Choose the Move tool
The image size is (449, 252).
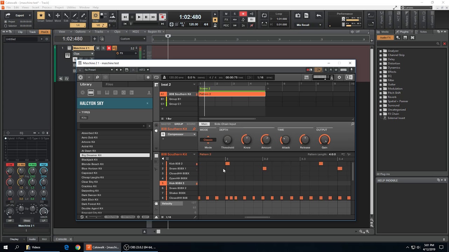pyautogui.click(x=58, y=15)
